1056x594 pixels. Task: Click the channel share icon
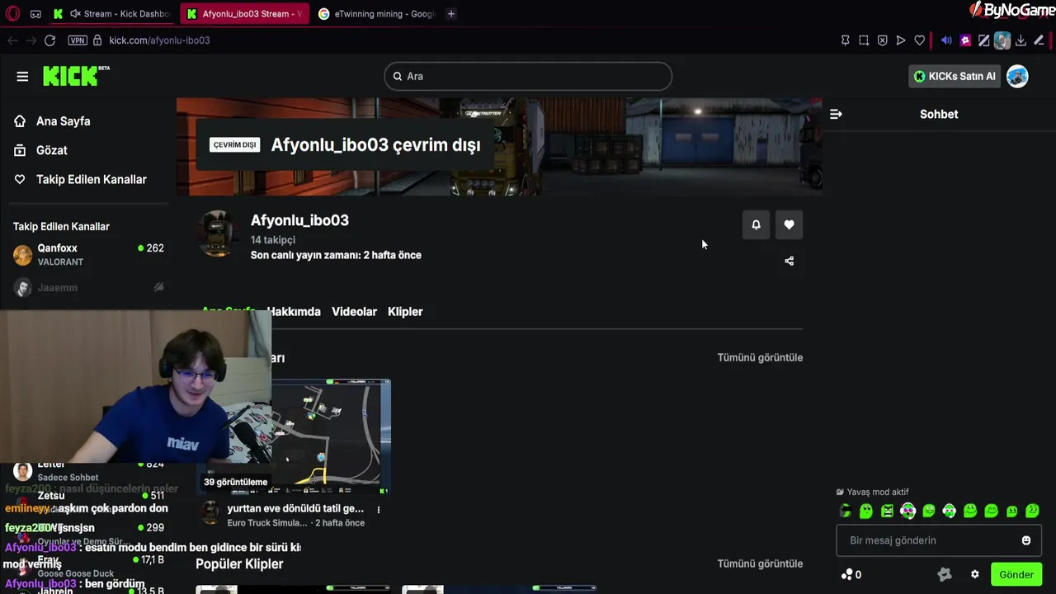tap(789, 261)
